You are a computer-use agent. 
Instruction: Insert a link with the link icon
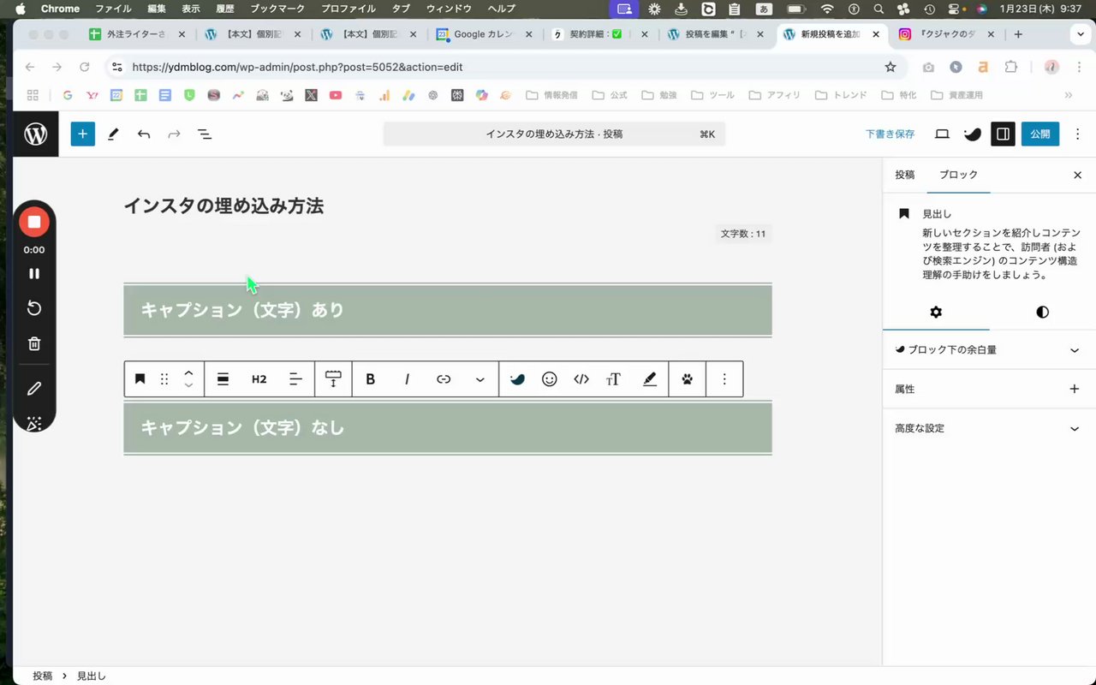[444, 378]
